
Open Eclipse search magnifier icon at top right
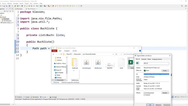click(x=182, y=6)
